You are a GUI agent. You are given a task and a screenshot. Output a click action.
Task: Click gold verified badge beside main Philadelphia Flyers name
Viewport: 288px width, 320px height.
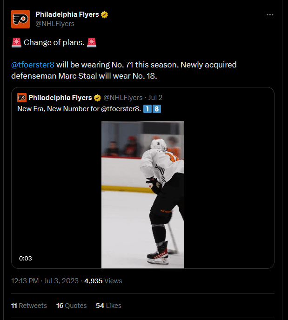click(x=105, y=14)
